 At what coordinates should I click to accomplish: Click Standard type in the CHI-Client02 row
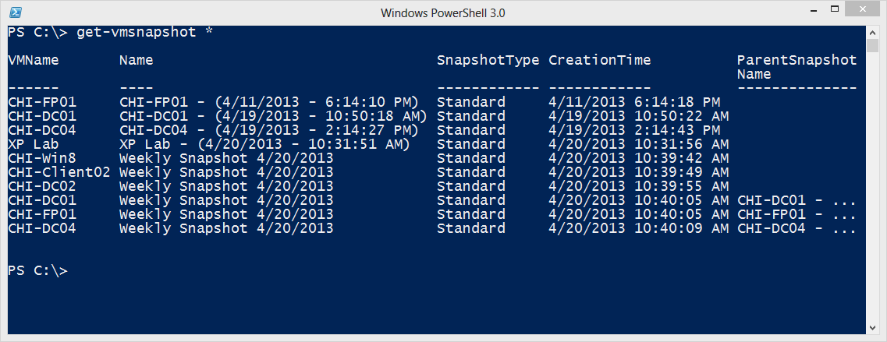470,172
